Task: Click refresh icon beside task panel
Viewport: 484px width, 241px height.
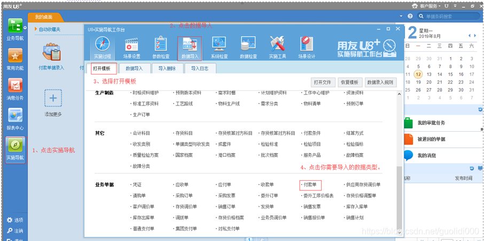Action: [x=480, y=110]
